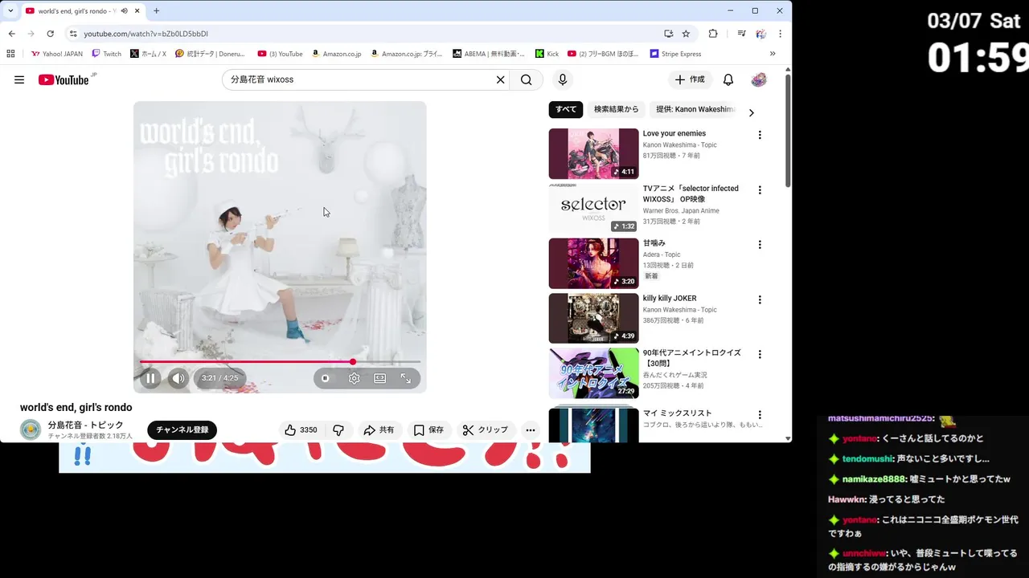Subscribe using the チャンネル登録 button
This screenshot has height=578, width=1029.
pyautogui.click(x=182, y=430)
